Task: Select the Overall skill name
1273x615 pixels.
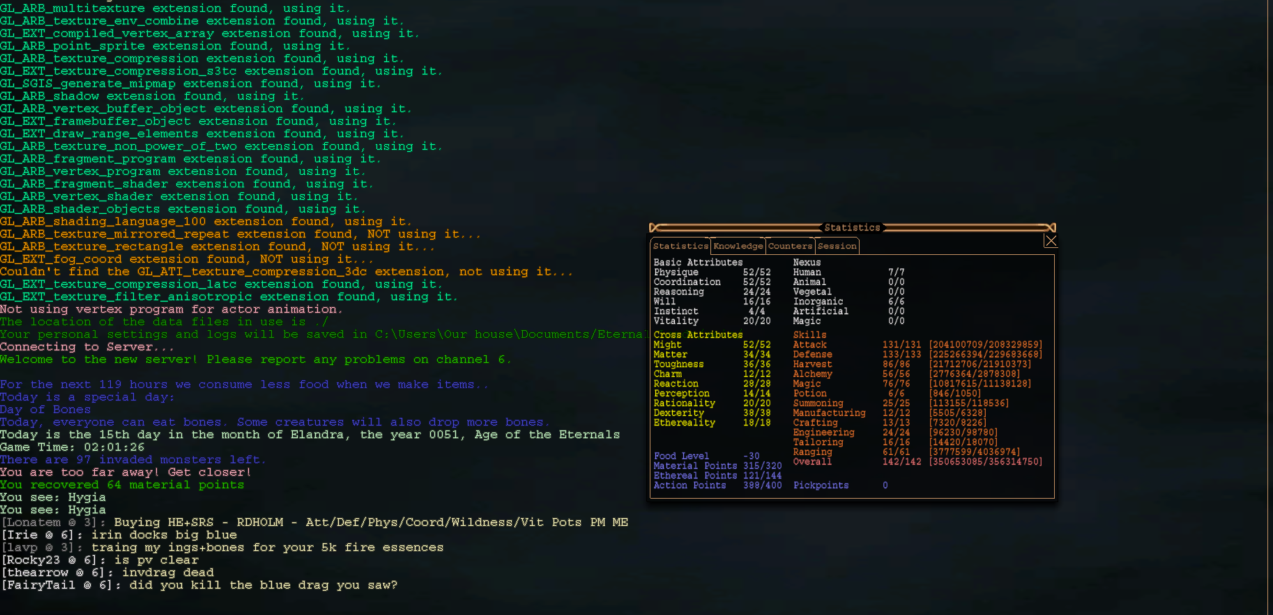Action: (x=812, y=462)
